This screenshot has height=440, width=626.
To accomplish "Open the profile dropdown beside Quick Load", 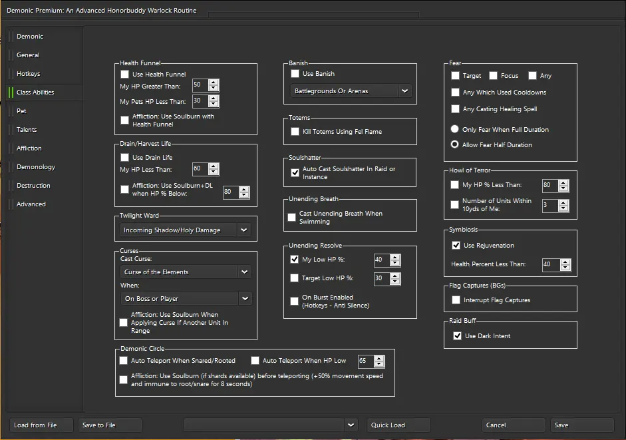I will pos(270,425).
